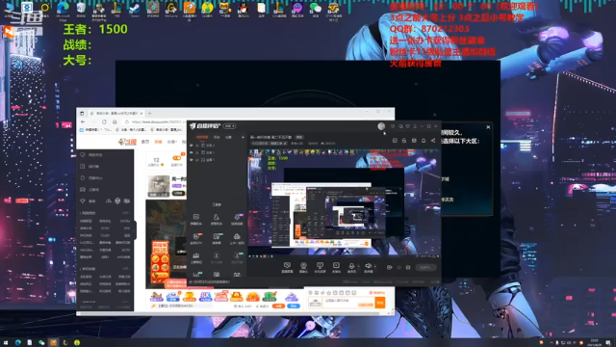This screenshot has width=616, height=347.
Task: Open version dropdown beside streaming app logo
Action: pyautogui.click(x=230, y=126)
